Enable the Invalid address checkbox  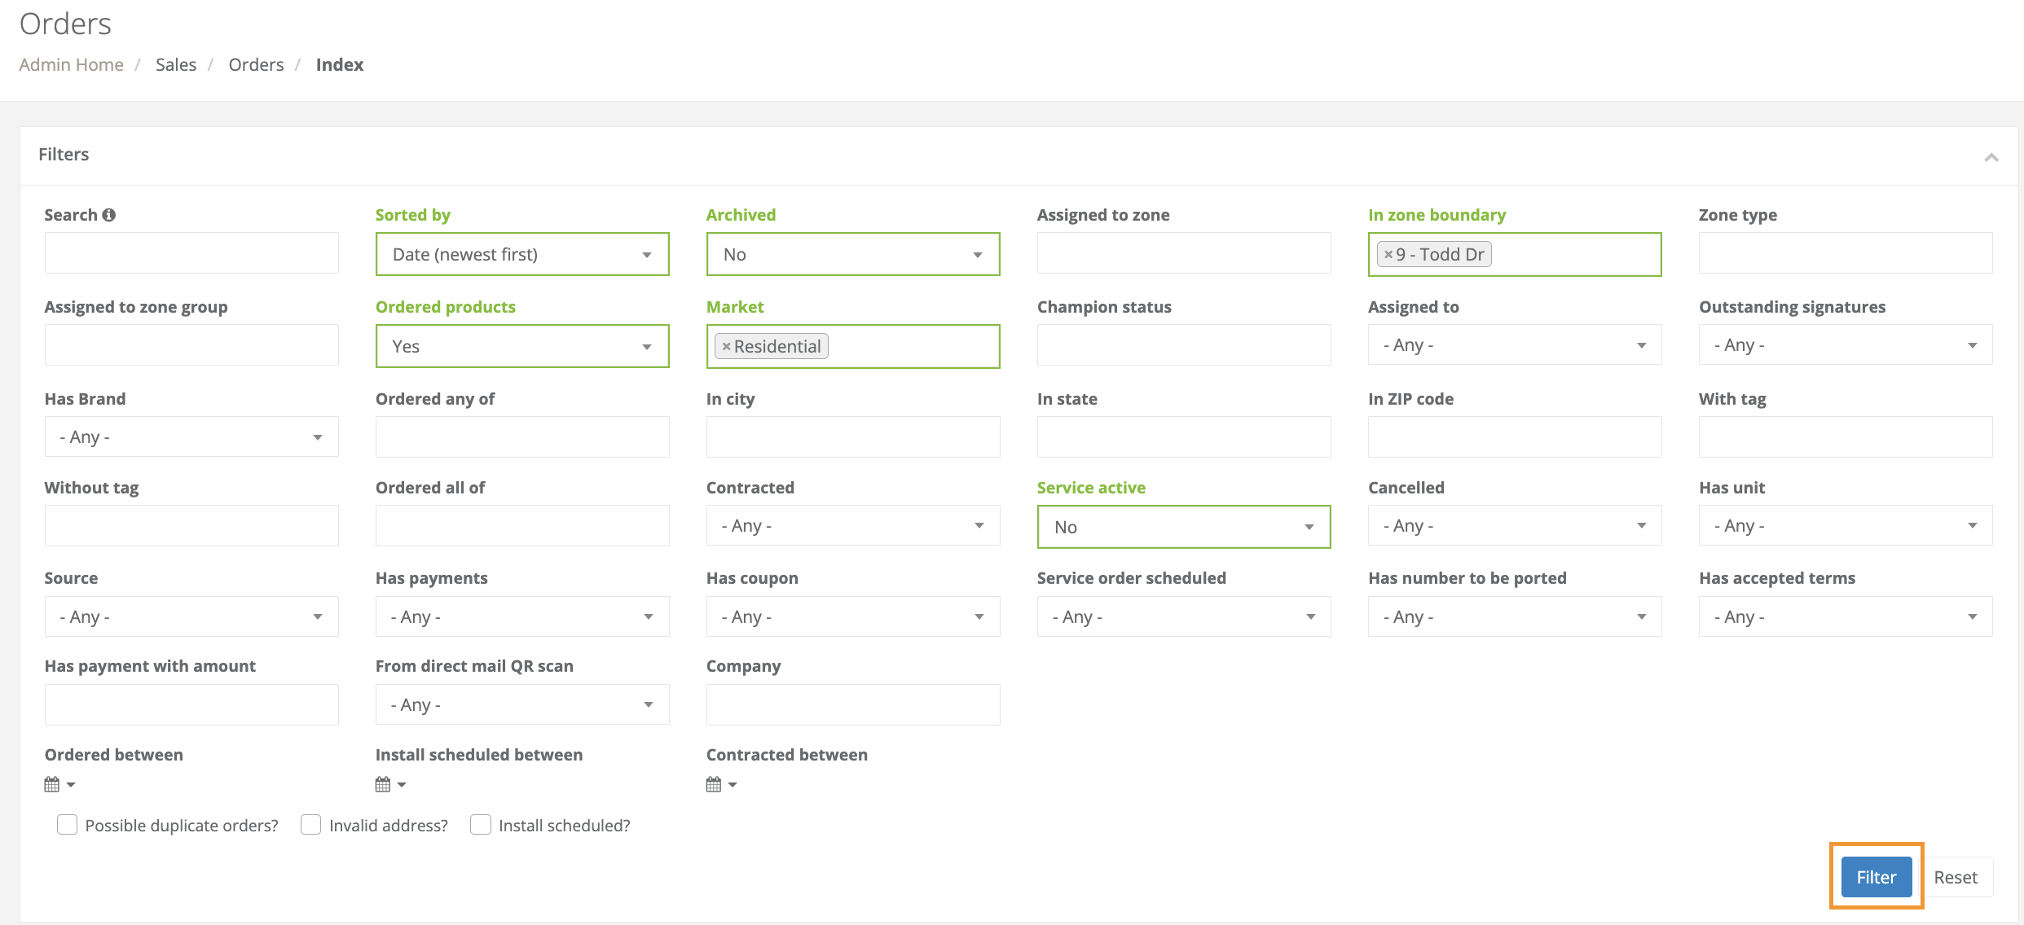point(310,825)
